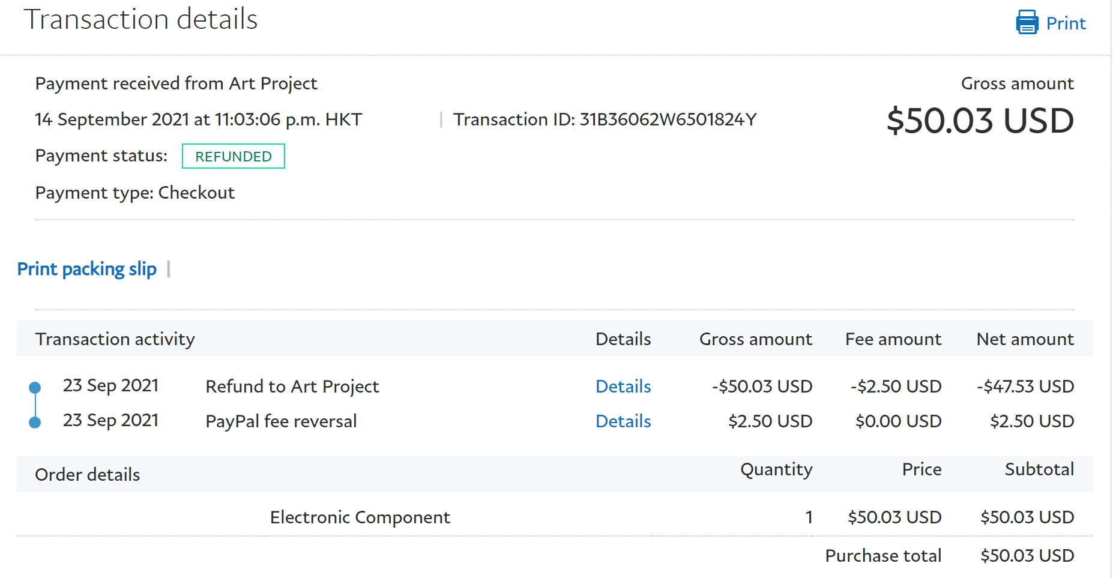The width and height of the screenshot is (1113, 578).
Task: Click the $50.03 USD gross amount total
Action: pos(980,121)
